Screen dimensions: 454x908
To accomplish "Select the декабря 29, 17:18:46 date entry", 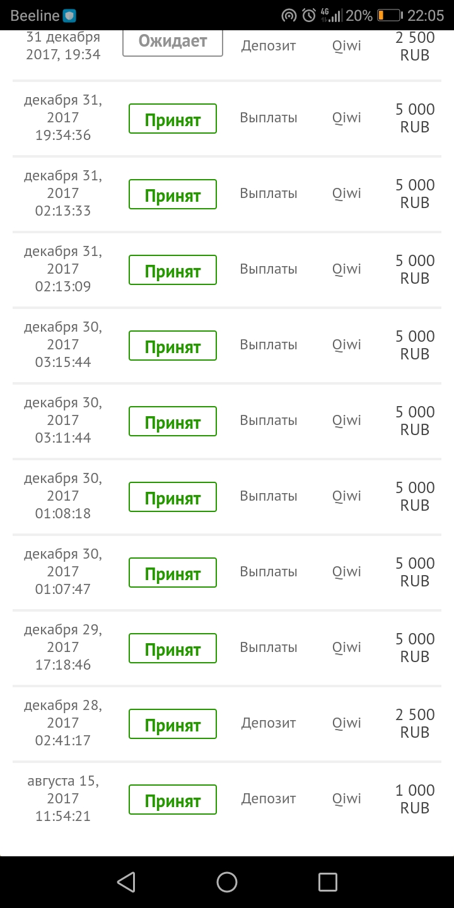I will (x=63, y=647).
